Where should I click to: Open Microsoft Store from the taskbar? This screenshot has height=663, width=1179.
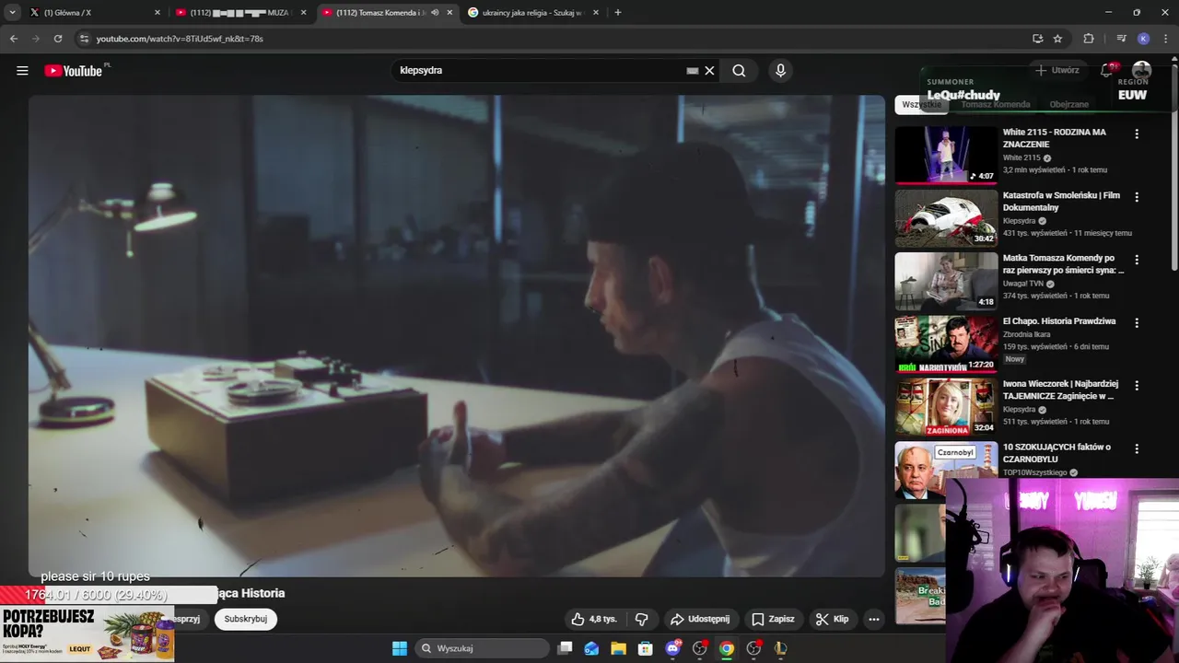[x=646, y=648]
